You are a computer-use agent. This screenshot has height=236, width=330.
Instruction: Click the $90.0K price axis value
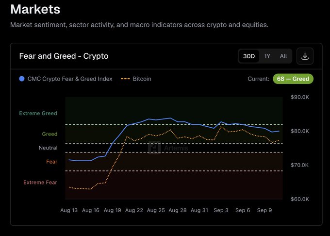pyautogui.click(x=300, y=97)
